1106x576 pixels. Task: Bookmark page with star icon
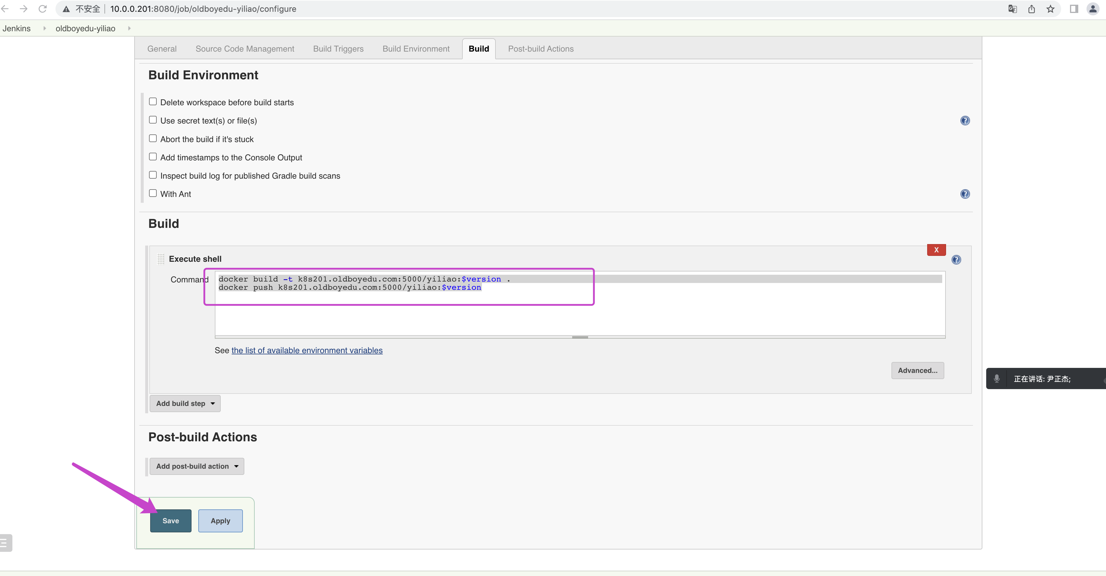tap(1050, 9)
